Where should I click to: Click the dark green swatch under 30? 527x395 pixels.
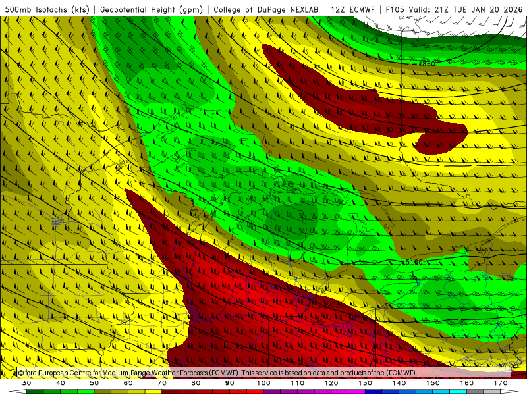(35, 392)
